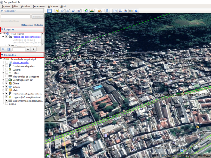Screen dimensions: 211x158
Task: Click the Clima sun icon
Action: coord(10,83)
